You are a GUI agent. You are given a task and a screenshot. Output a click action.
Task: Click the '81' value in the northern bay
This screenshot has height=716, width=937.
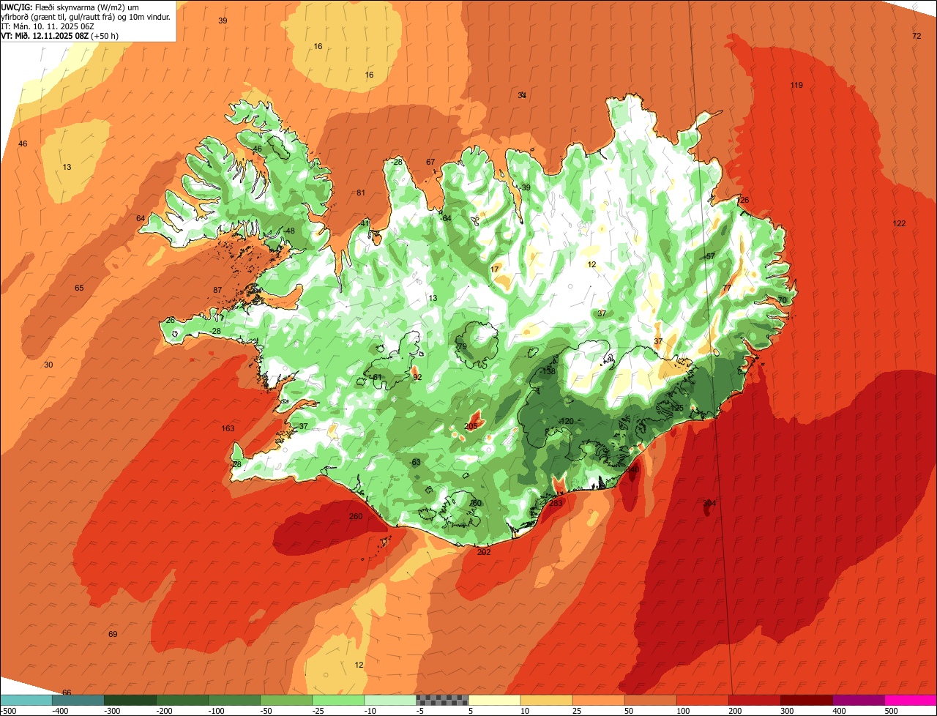click(x=360, y=193)
